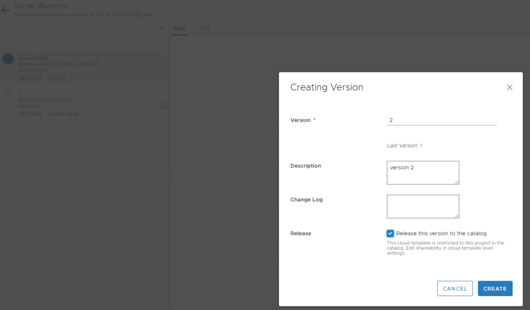Select the Current Draft timeline circle

click(8, 59)
